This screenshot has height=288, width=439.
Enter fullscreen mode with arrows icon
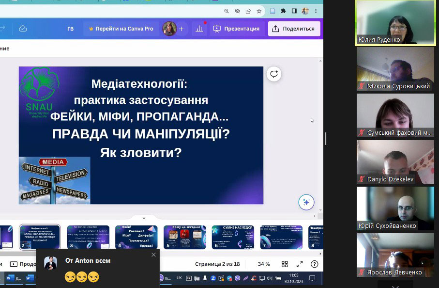[x=300, y=264]
